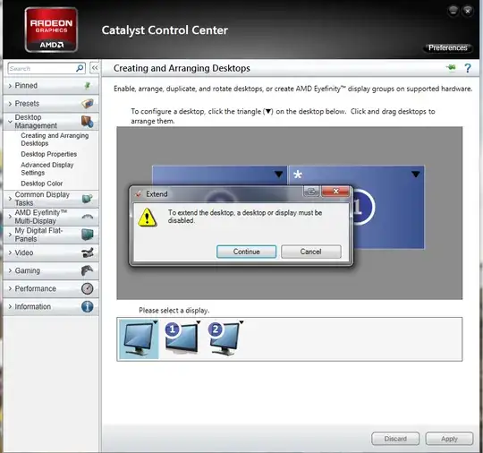This screenshot has width=483, height=453.
Task: Open dropdown arrow on unnumbered display thumbnail
Action: pyautogui.click(x=156, y=322)
